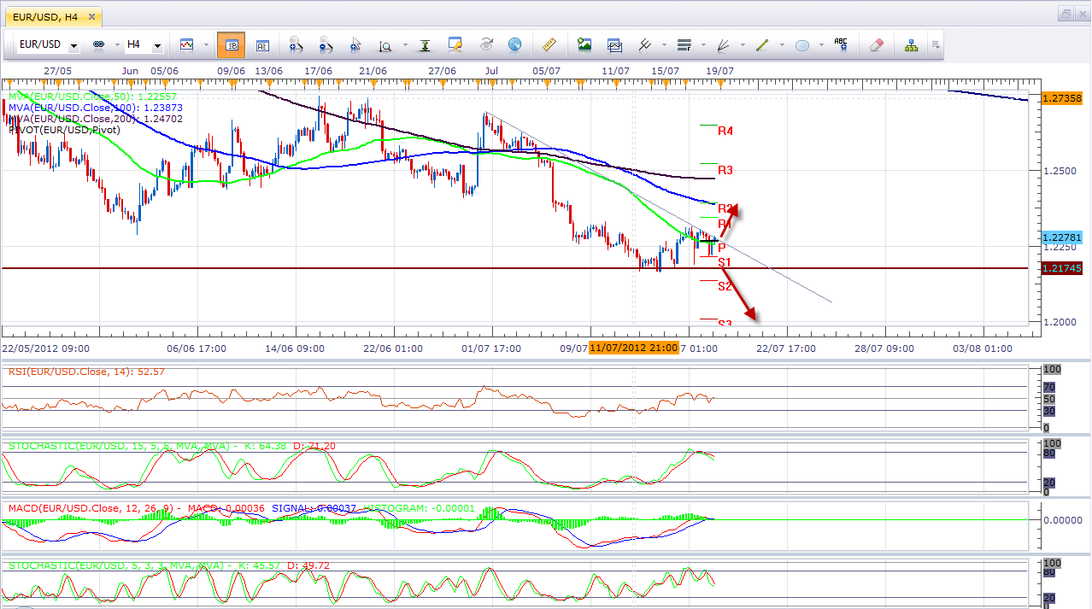Toggle the highlighted orange chart panel button
Viewport: 1092px width, 609px height.
click(x=231, y=44)
